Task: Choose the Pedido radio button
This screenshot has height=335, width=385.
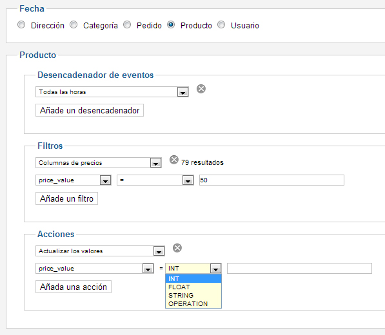Action: click(x=127, y=24)
